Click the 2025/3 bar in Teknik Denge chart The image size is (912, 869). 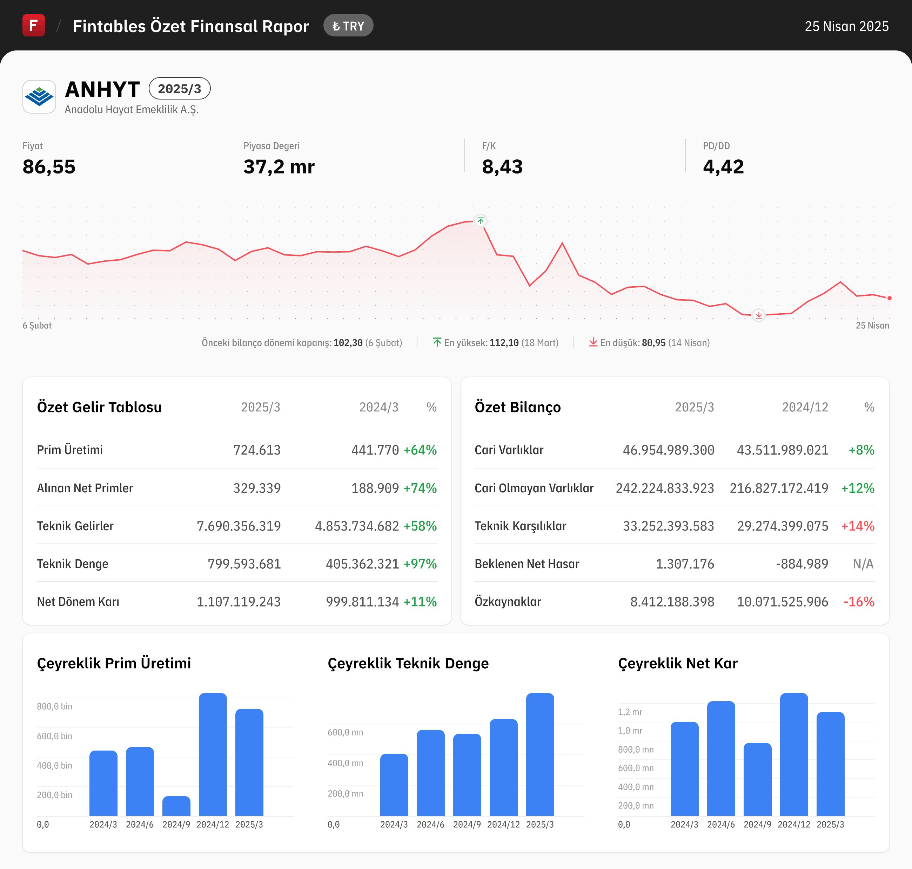540,754
